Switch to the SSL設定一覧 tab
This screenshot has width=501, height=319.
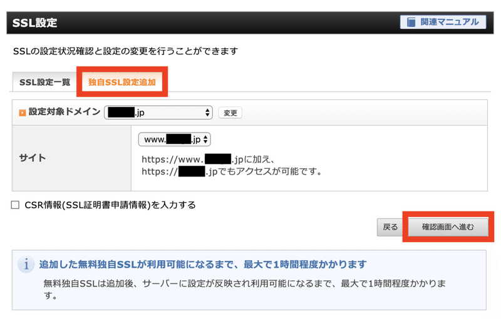pos(44,82)
